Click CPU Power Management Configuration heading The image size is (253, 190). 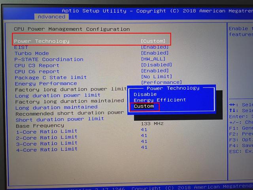pos(72,29)
